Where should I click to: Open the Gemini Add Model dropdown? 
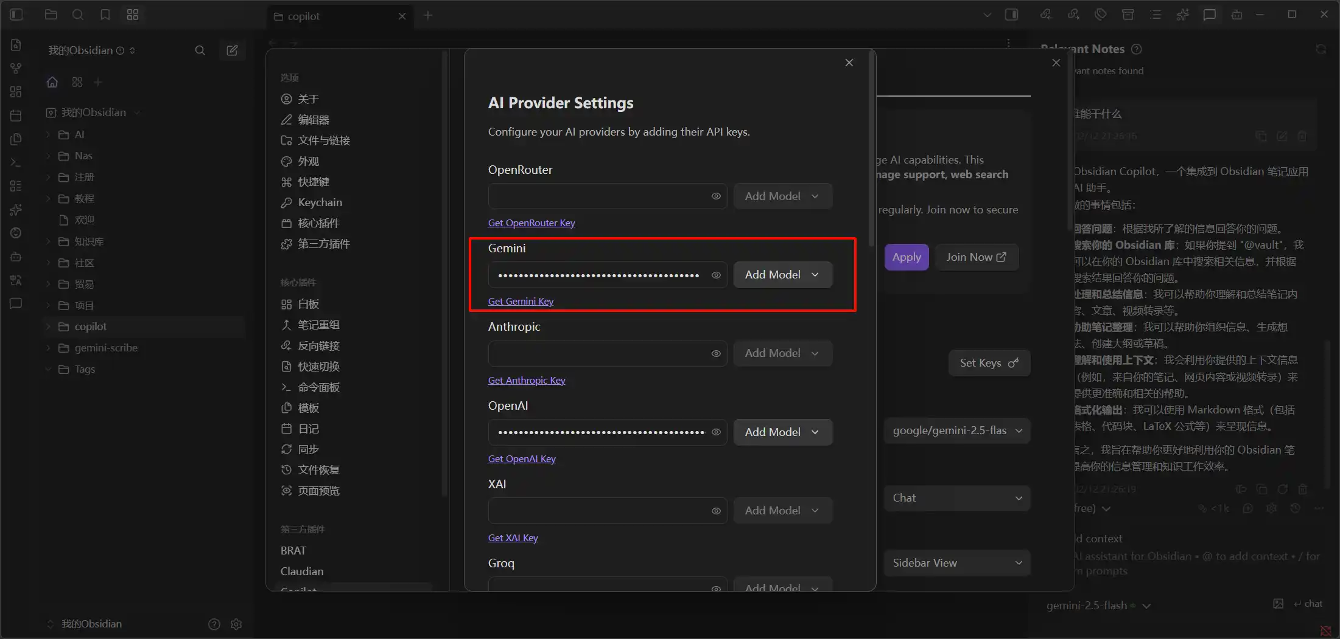[x=782, y=275]
